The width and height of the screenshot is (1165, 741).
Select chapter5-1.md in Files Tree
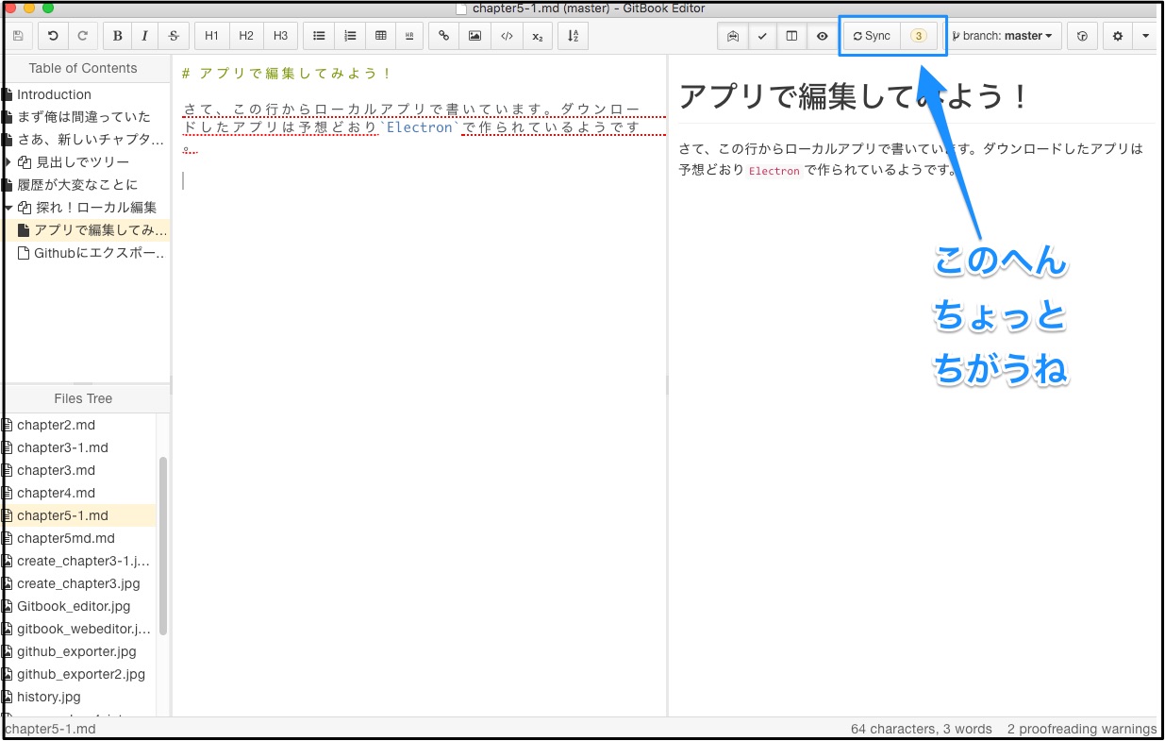point(79,515)
